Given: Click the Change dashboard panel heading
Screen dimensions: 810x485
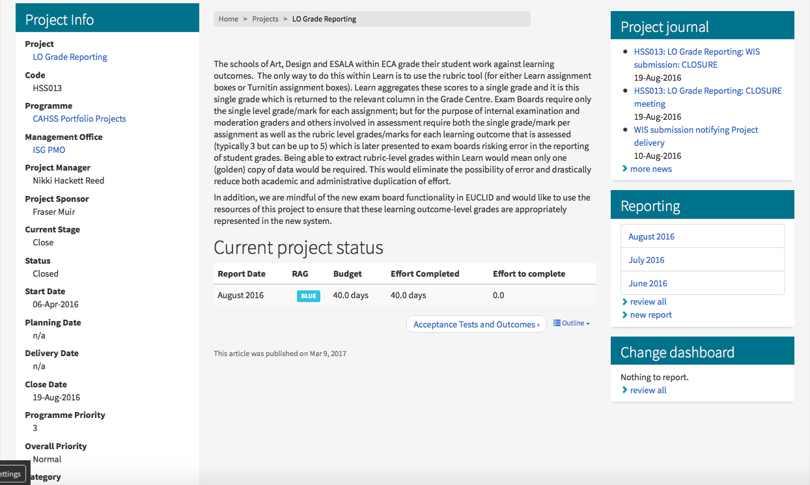Looking at the screenshot, I should pos(677,352).
